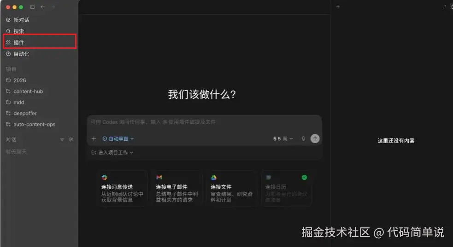Click the 项目 section header
The height and width of the screenshot is (247, 453).
[x=11, y=69]
